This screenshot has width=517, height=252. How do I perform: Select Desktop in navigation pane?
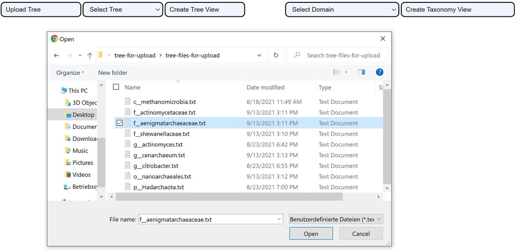(80, 115)
